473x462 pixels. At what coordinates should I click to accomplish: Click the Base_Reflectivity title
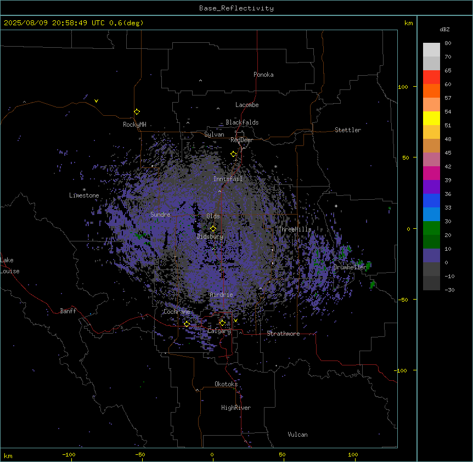tap(236, 8)
